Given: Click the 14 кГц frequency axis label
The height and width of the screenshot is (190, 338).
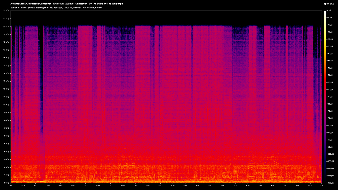Looking at the screenshot, I should [x=6, y=73].
